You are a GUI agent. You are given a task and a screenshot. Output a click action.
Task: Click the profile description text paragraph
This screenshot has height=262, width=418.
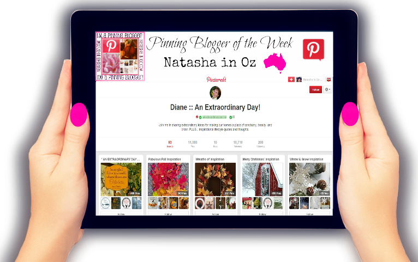(x=216, y=127)
